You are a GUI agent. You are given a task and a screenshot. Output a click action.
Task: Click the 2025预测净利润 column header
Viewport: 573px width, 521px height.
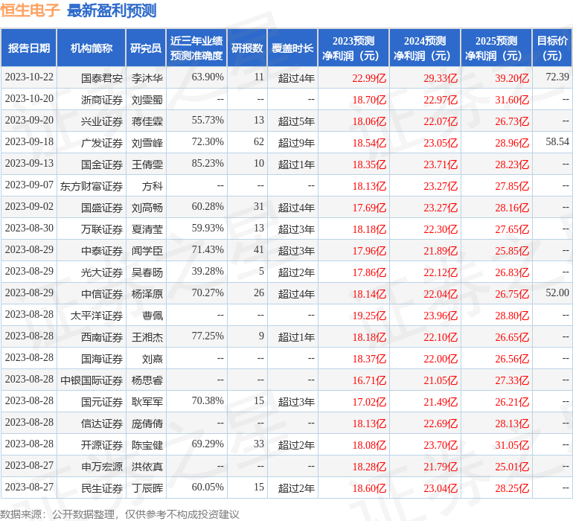496,48
